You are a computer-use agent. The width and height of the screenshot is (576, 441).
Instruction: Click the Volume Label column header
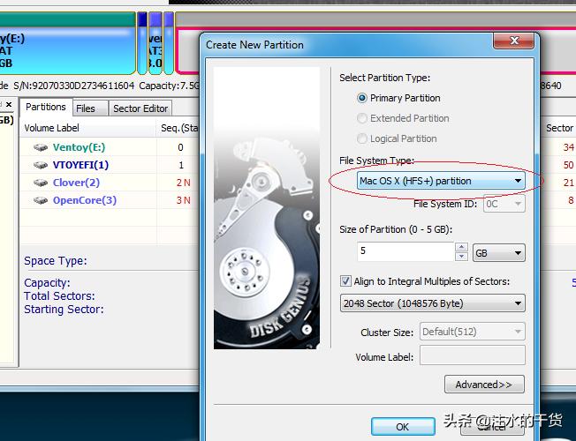[x=88, y=128]
